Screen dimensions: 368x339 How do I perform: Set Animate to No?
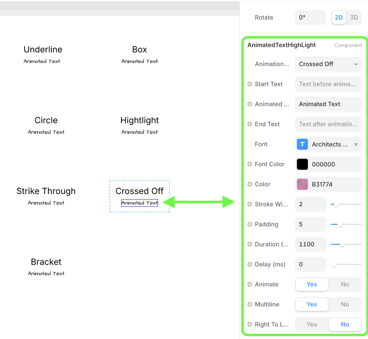click(x=345, y=284)
